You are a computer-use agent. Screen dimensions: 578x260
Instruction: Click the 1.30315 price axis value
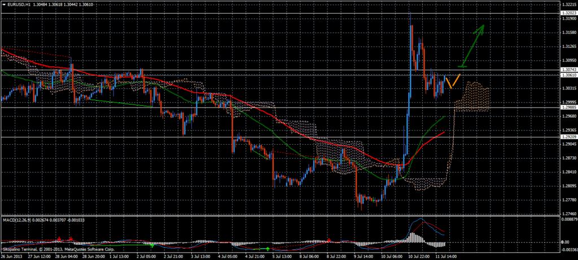click(569, 88)
